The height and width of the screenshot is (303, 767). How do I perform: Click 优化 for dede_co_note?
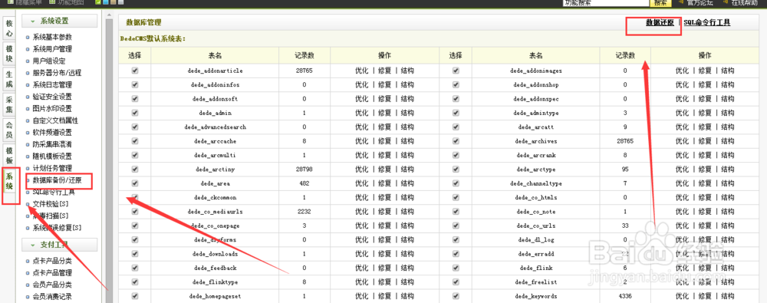pos(683,212)
